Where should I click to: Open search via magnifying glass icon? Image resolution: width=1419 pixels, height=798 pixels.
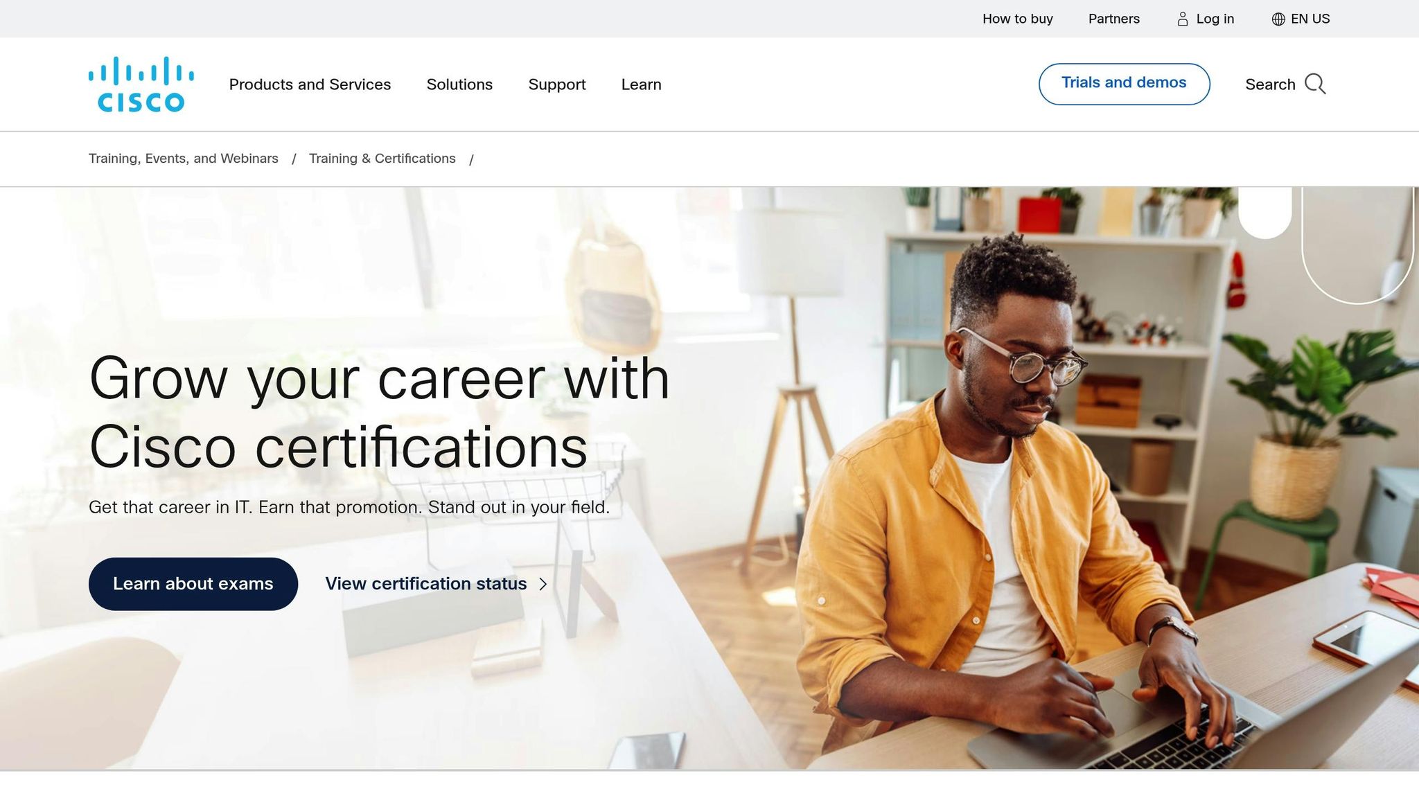point(1315,84)
